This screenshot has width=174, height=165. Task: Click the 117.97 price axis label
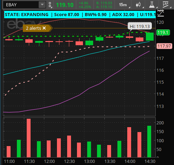(164, 46)
